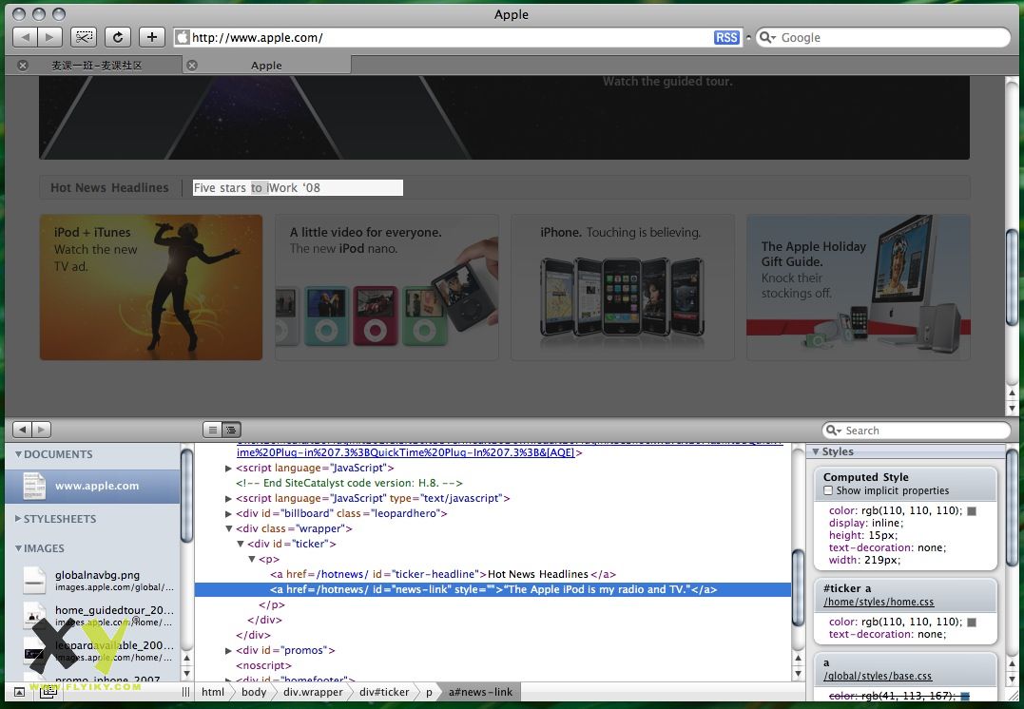Click the Google search field

tap(883, 37)
